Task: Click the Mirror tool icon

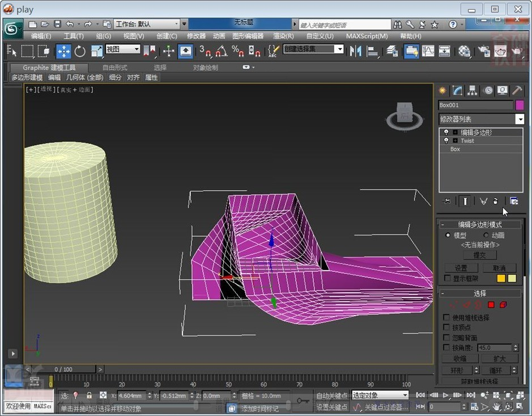Action: click(x=355, y=51)
